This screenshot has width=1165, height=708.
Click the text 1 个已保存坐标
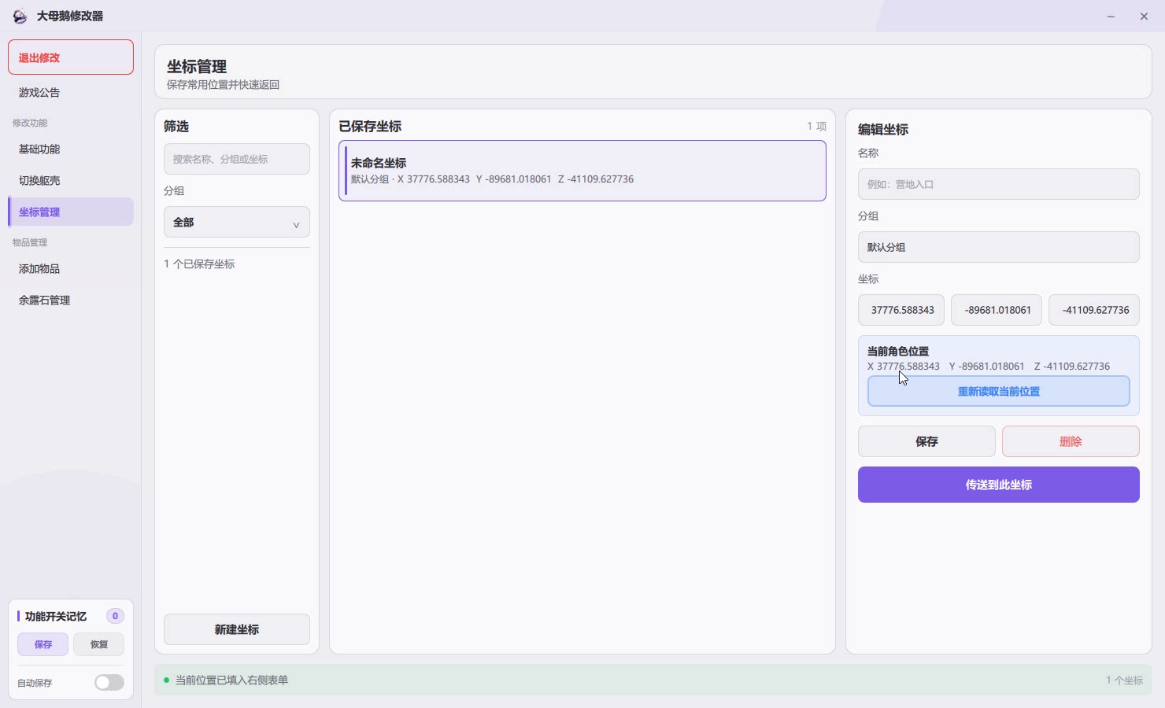coord(199,264)
